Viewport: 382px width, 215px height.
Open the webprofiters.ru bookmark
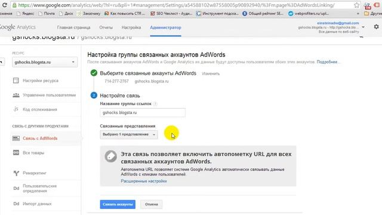[x=309, y=14]
